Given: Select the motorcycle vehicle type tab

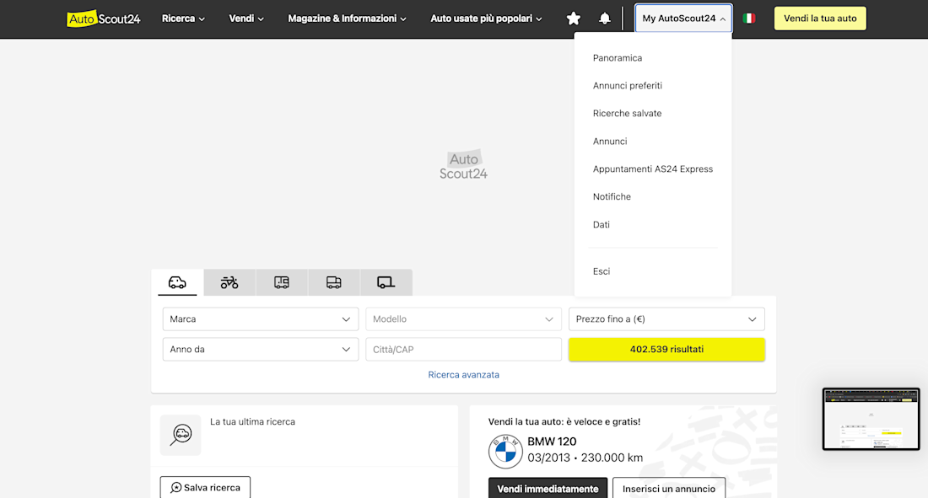Looking at the screenshot, I should pyautogui.click(x=229, y=282).
